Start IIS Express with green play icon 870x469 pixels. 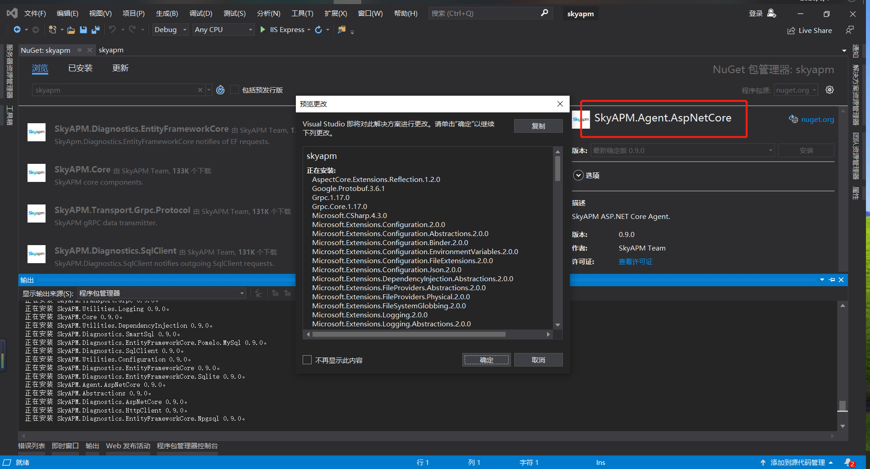click(263, 30)
